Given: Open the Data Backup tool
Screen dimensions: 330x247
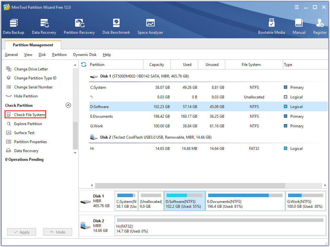Looking at the screenshot, I should click(x=14, y=26).
